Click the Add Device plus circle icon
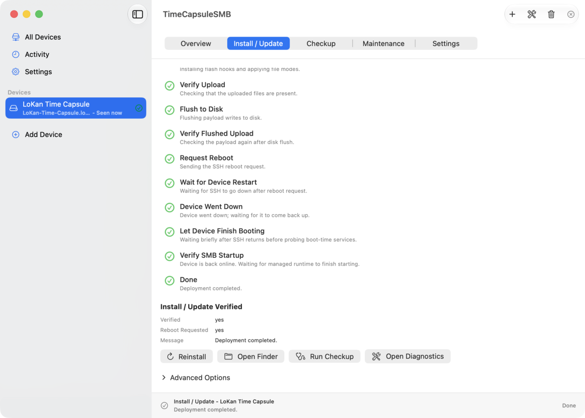The width and height of the screenshot is (585, 418). tap(16, 135)
